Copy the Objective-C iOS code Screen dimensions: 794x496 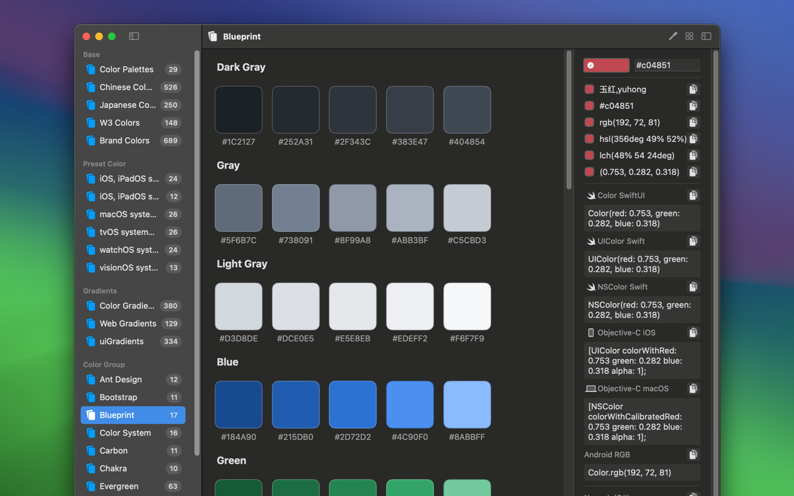(694, 333)
